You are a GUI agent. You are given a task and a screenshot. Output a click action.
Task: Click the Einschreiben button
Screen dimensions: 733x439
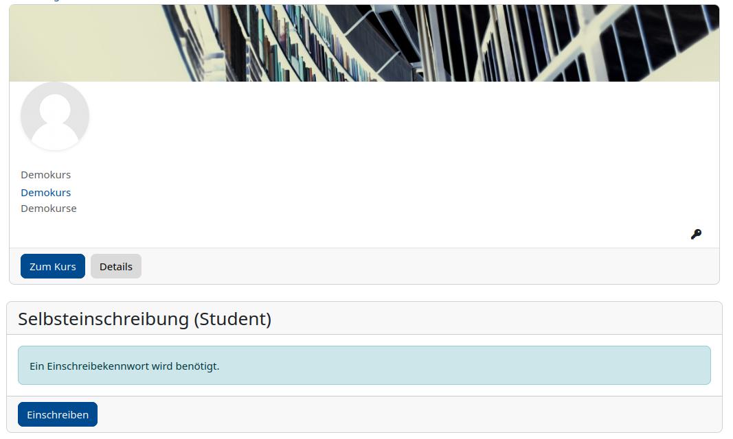58,415
